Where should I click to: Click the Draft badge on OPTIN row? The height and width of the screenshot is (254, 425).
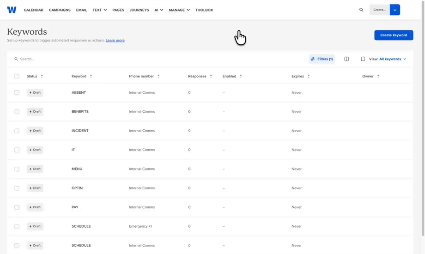click(x=35, y=188)
